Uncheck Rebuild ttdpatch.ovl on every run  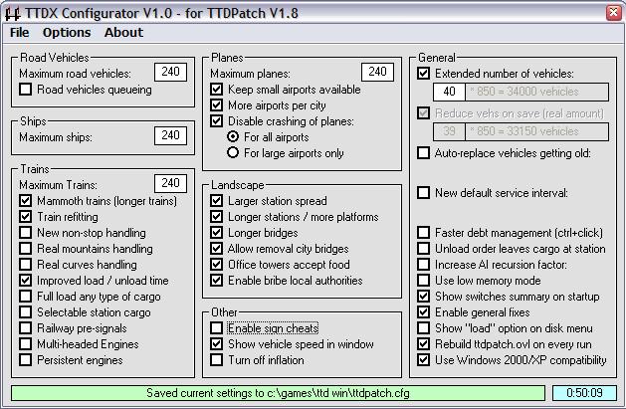click(x=424, y=344)
